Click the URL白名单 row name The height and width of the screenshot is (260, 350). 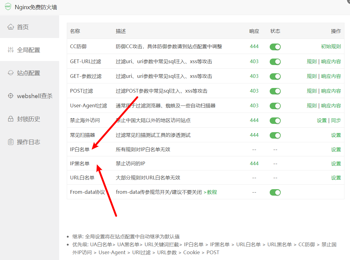pos(82,178)
